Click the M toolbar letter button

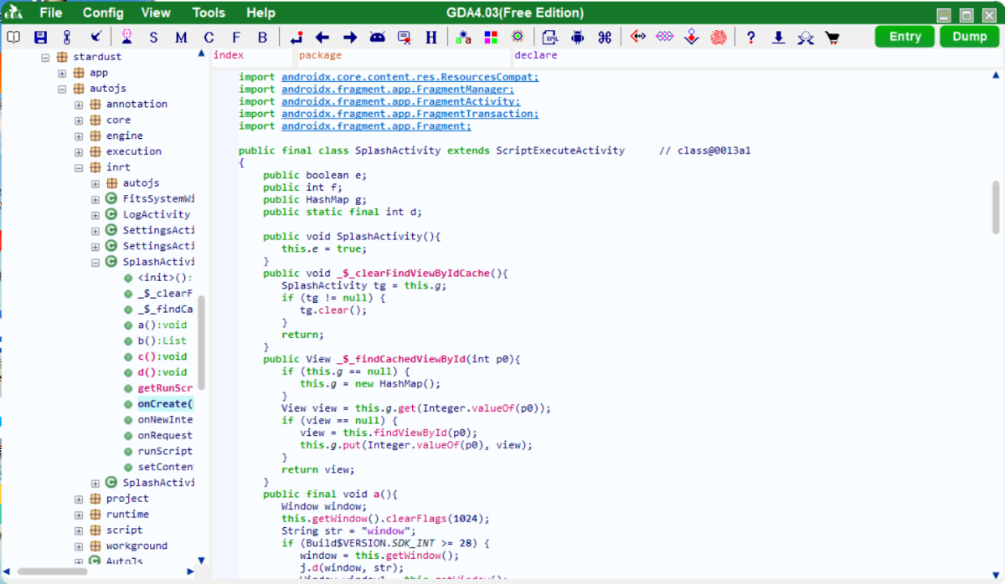[181, 37]
